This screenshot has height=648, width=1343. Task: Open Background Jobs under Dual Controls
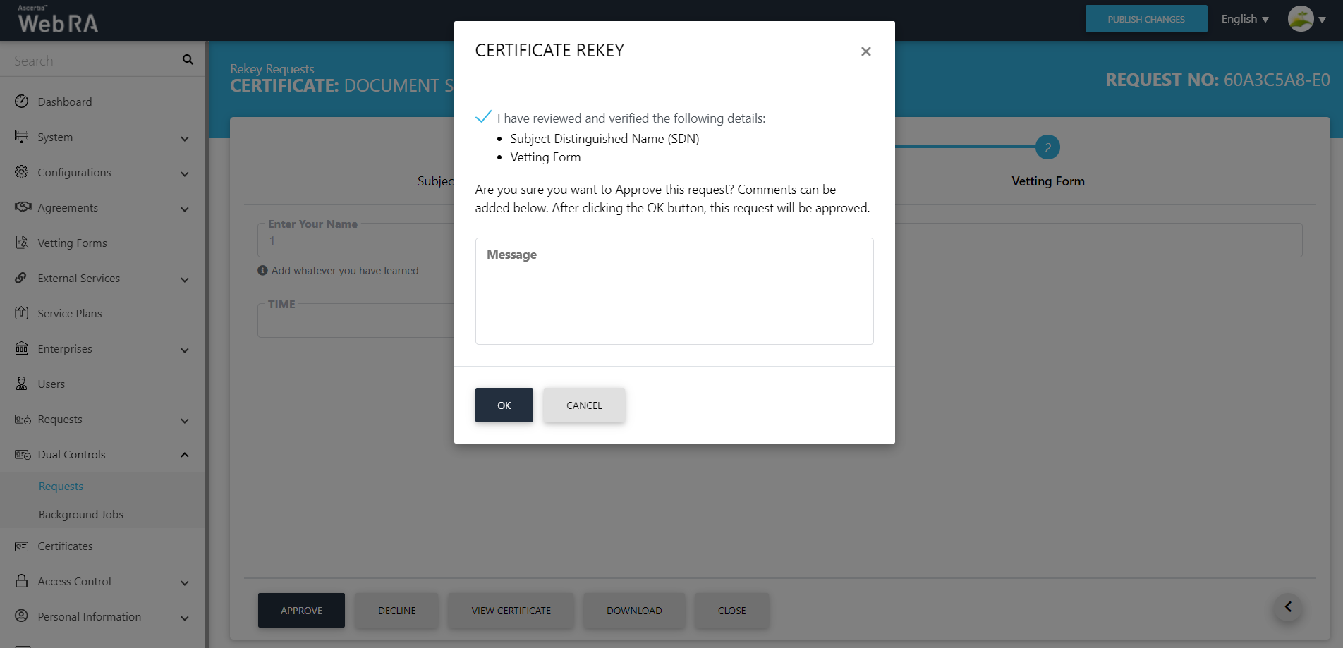pos(81,515)
